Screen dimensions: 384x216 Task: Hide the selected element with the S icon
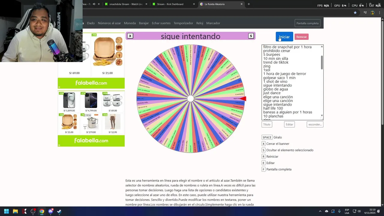pos(251,36)
